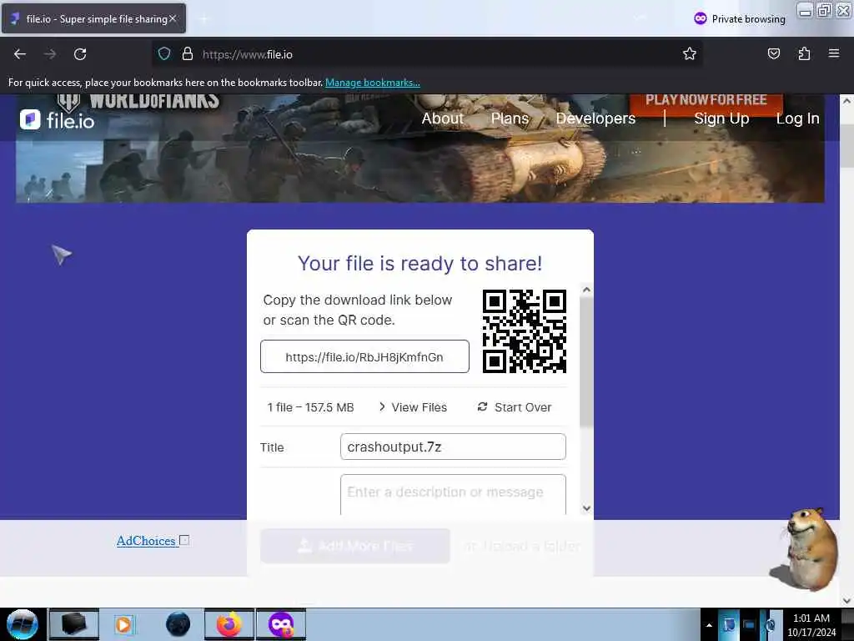
Task: Click the AdChoices link
Action: [x=146, y=541]
